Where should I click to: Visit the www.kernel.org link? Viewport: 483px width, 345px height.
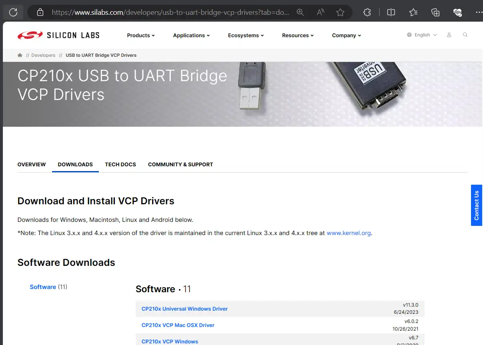click(349, 233)
